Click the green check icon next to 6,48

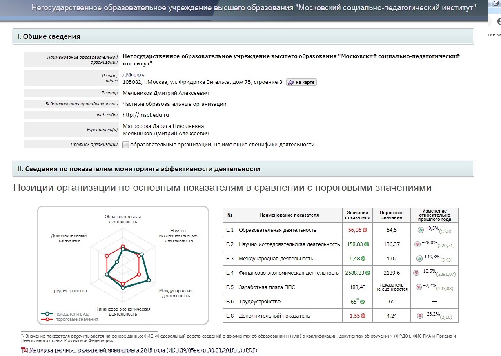[x=363, y=258]
